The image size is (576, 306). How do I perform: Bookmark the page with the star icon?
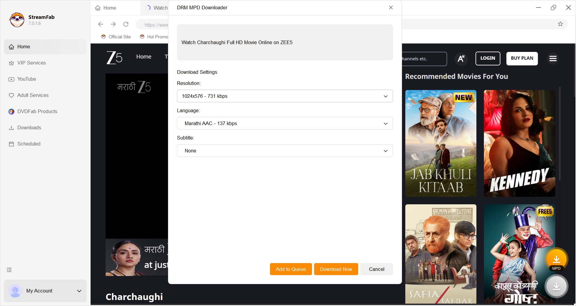click(x=560, y=24)
